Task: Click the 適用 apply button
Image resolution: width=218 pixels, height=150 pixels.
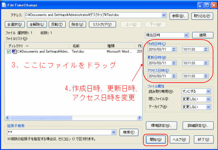Action: point(203,35)
